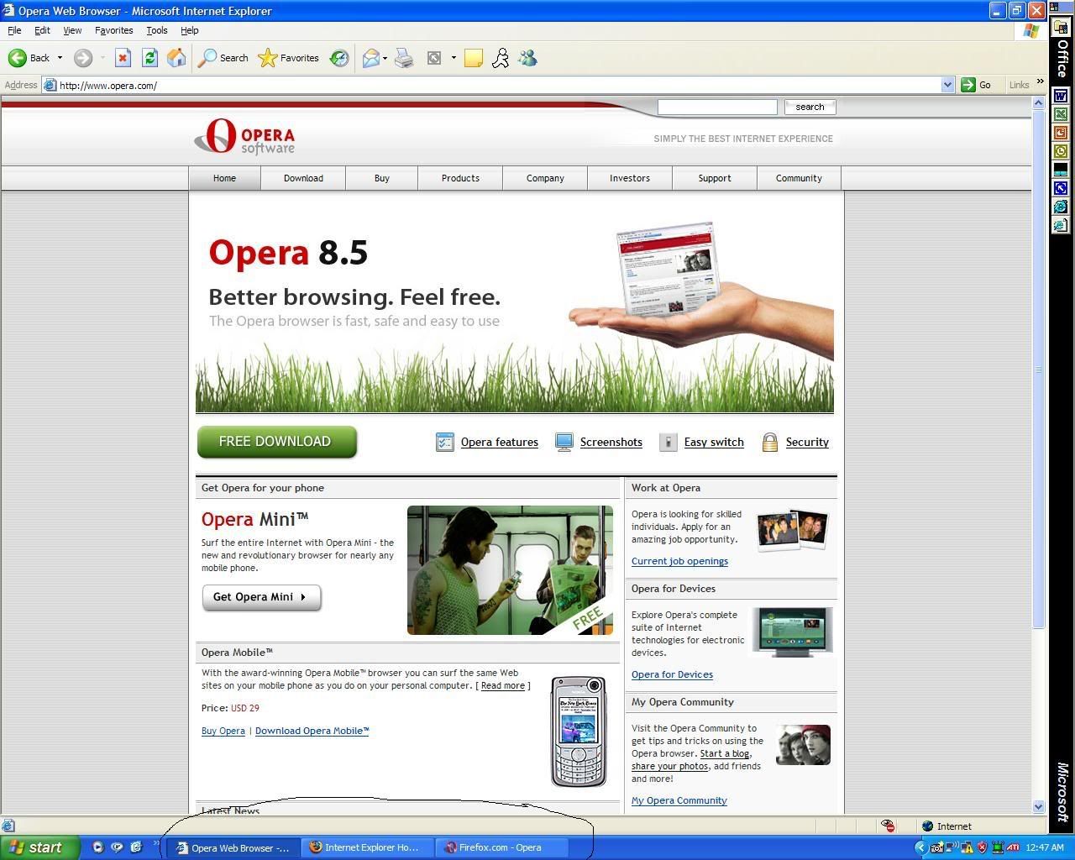
Task: Open the Back button history dropdown
Action: point(60,58)
